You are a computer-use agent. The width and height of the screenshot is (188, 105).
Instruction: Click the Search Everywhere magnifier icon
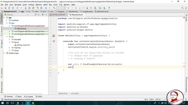point(182,8)
